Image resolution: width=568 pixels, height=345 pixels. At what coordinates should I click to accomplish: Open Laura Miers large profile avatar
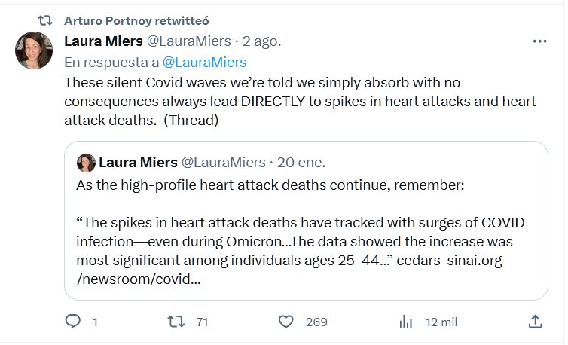click(34, 50)
